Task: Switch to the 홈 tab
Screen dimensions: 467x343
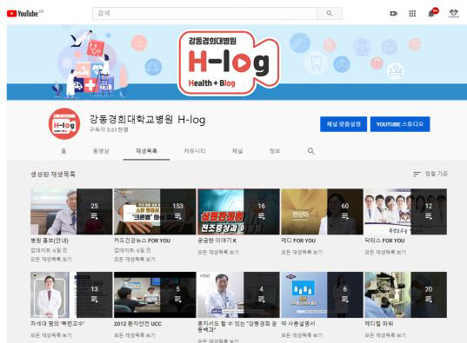Action: (x=63, y=151)
